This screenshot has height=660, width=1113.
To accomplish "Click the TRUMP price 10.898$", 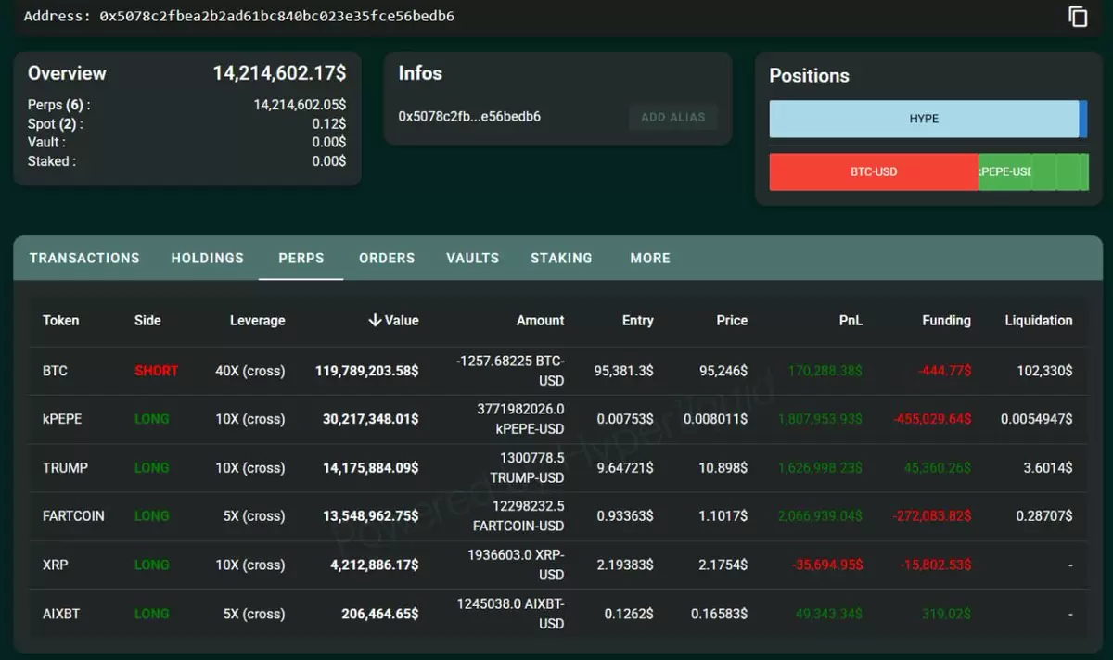I will [723, 468].
